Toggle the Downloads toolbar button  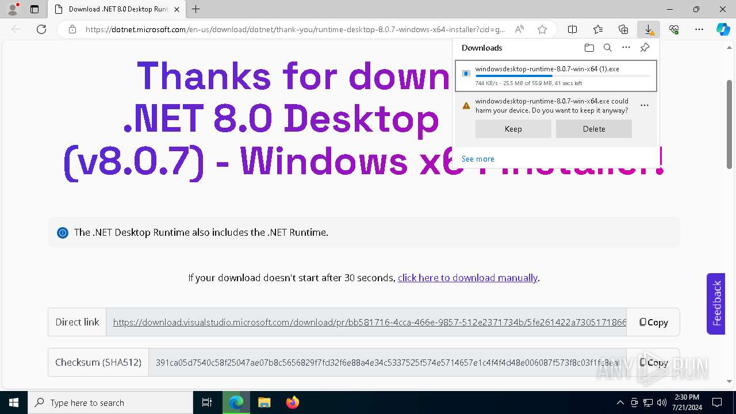tap(649, 29)
